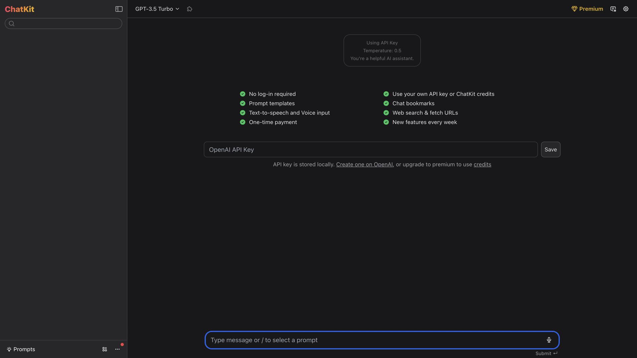Click the microphone voice input icon
Viewport: 637px width, 358px height.
549,340
